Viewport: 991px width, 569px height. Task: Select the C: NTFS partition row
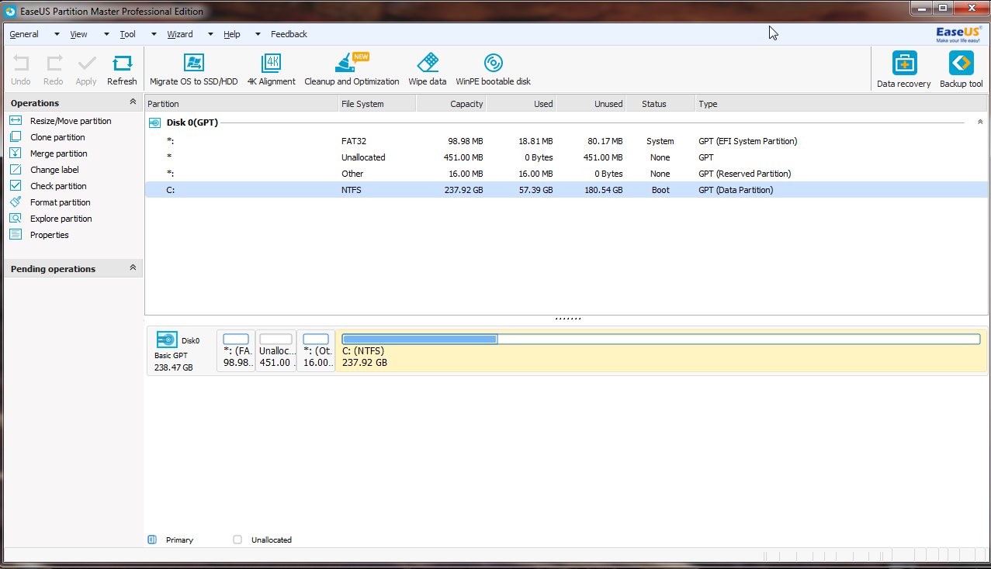[x=566, y=190]
